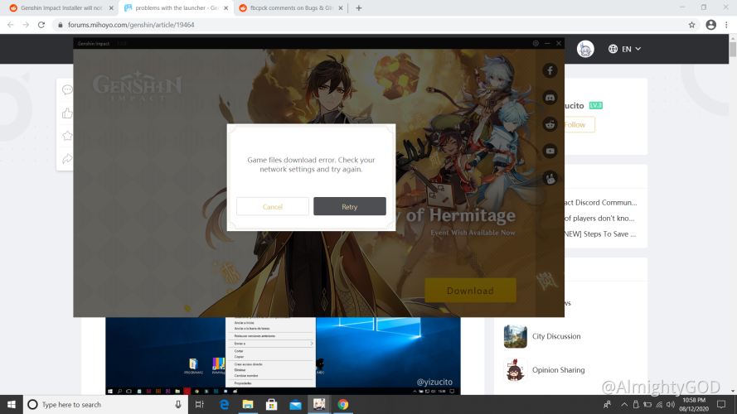Open Task View on the taskbar
This screenshot has height=414, width=737.
[200, 405]
